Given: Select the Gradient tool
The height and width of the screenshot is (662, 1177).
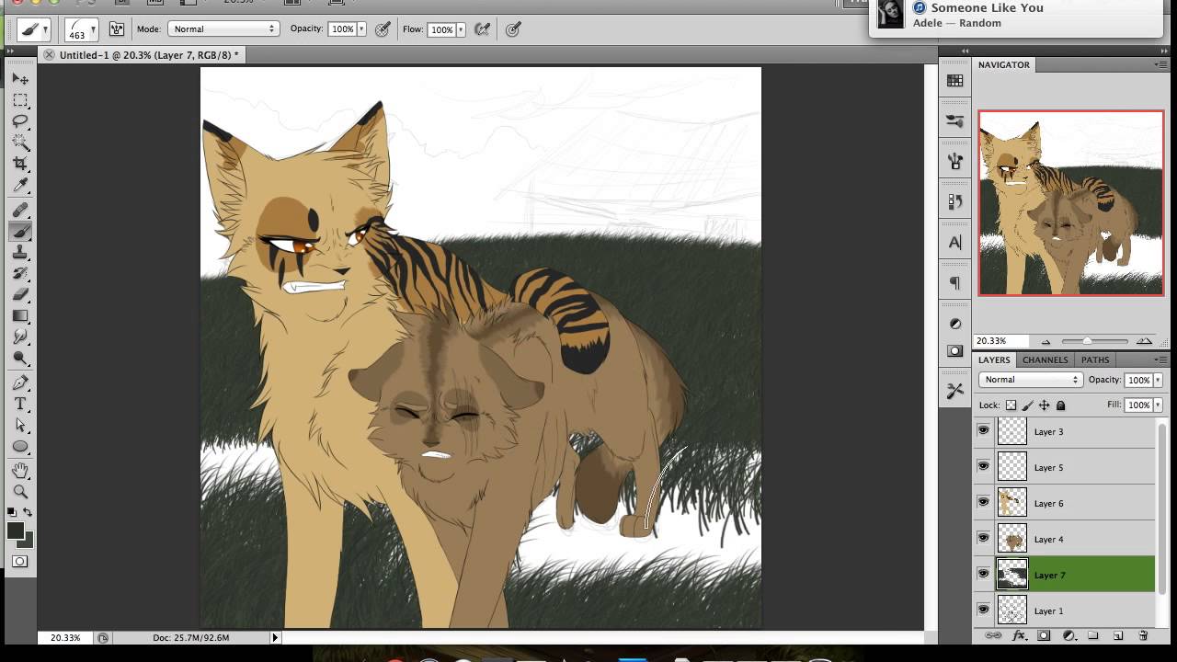Looking at the screenshot, I should coord(20,316).
